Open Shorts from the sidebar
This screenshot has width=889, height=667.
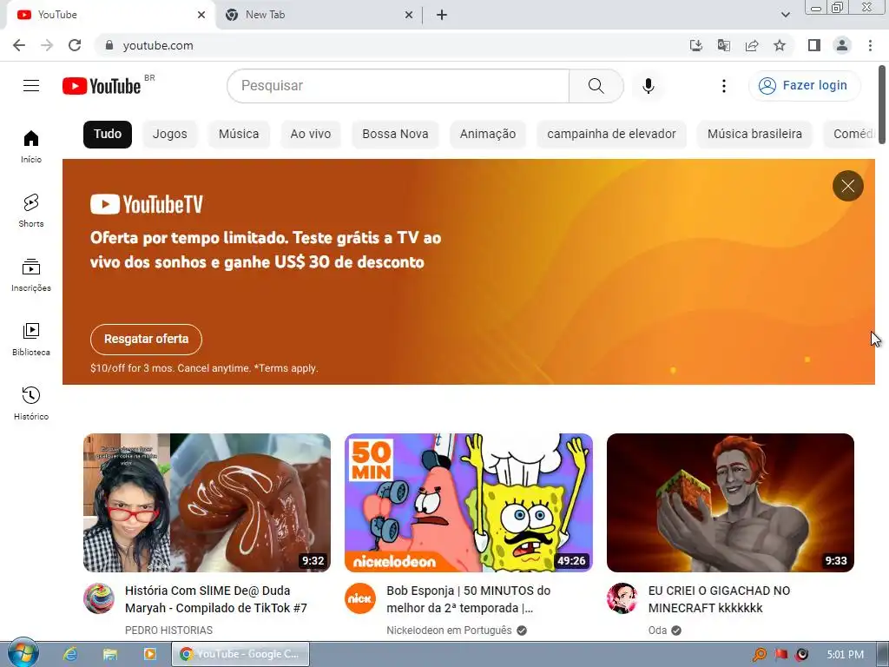31,210
